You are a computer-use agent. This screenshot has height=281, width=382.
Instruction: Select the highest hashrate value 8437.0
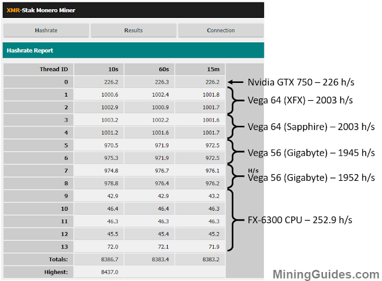pos(110,272)
